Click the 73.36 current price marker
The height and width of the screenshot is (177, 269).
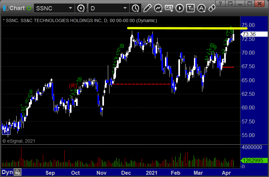point(254,34)
